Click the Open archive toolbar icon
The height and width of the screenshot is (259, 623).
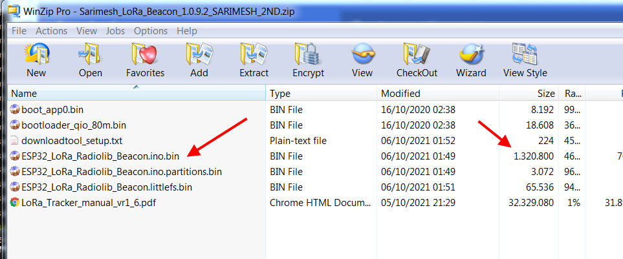pyautogui.click(x=90, y=54)
